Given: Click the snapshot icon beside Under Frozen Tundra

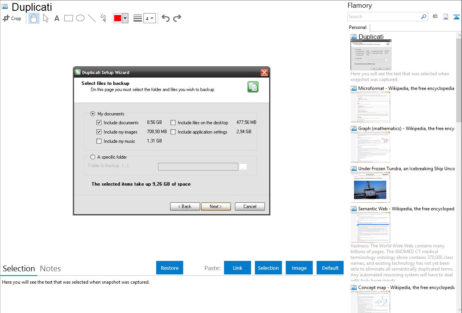Looking at the screenshot, I should pyautogui.click(x=354, y=169).
